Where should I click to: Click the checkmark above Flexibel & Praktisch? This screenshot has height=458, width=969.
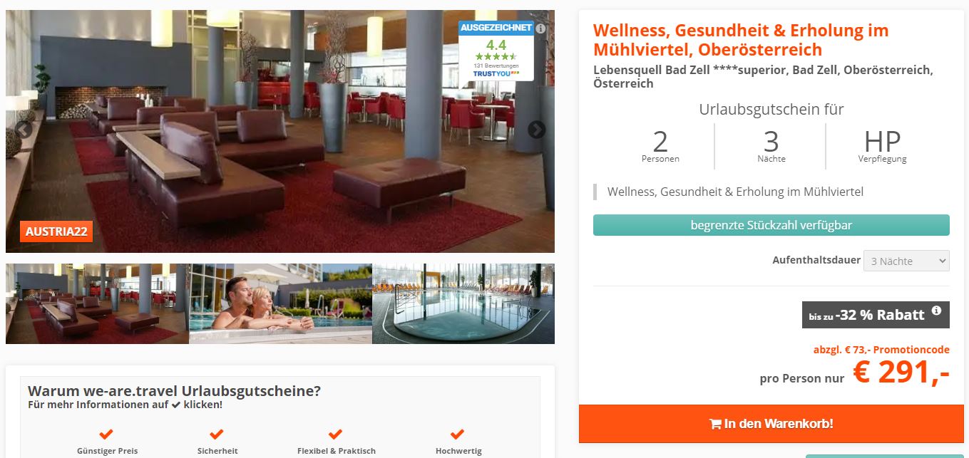point(335,434)
